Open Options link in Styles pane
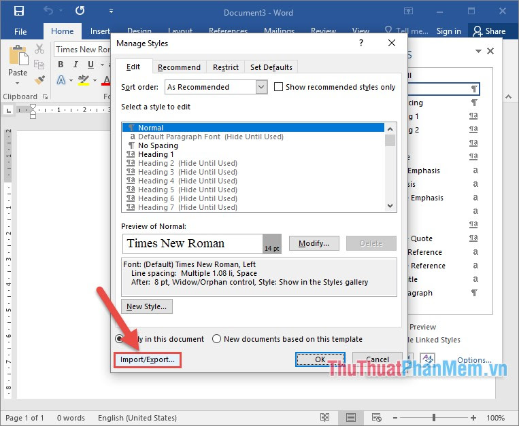Image resolution: width=519 pixels, height=426 pixels. [474, 360]
